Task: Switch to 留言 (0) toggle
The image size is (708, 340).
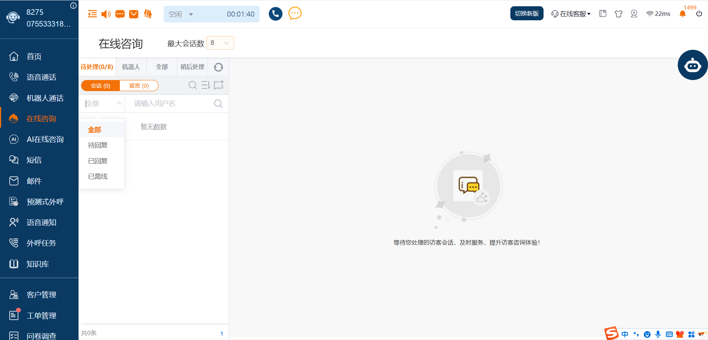Action: 139,86
